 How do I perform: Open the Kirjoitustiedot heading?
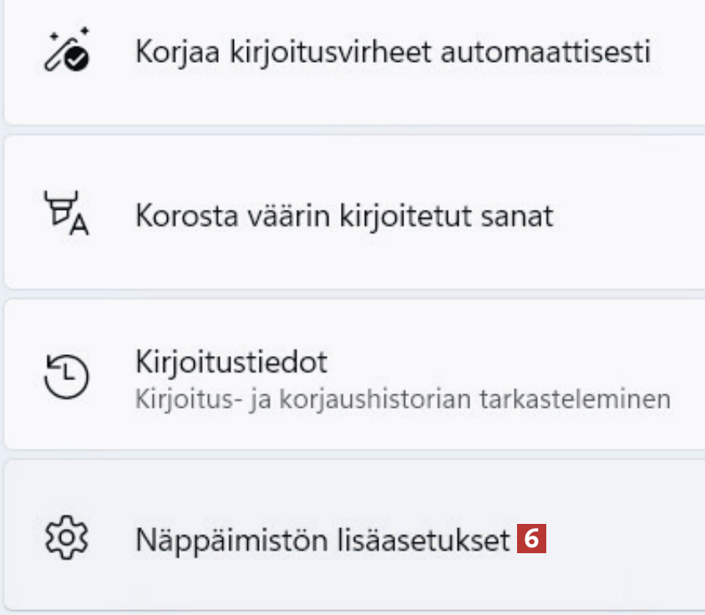(x=231, y=363)
